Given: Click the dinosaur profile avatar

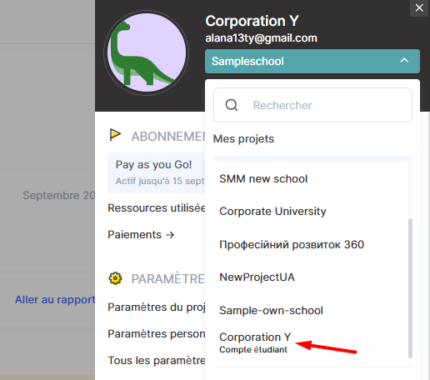Looking at the screenshot, I should pyautogui.click(x=147, y=52).
